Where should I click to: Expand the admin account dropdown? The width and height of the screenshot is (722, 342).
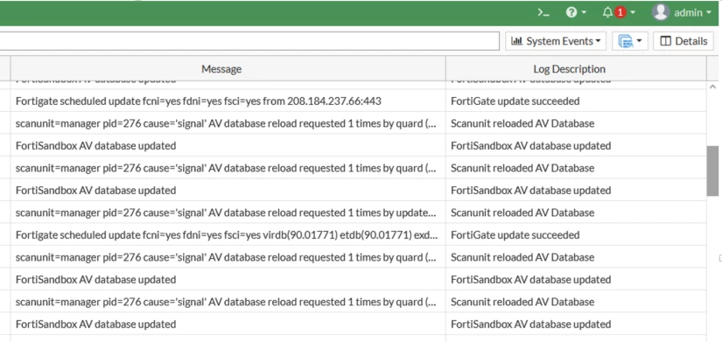(693, 13)
